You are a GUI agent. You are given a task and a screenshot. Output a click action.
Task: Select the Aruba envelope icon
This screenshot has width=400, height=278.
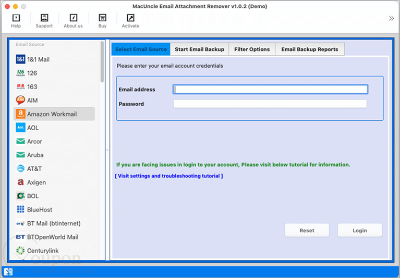point(20,155)
